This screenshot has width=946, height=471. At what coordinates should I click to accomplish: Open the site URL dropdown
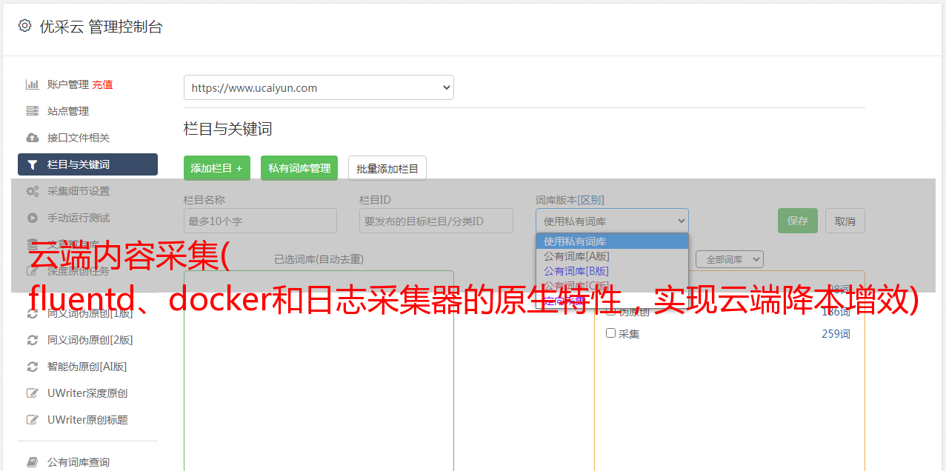click(x=319, y=87)
